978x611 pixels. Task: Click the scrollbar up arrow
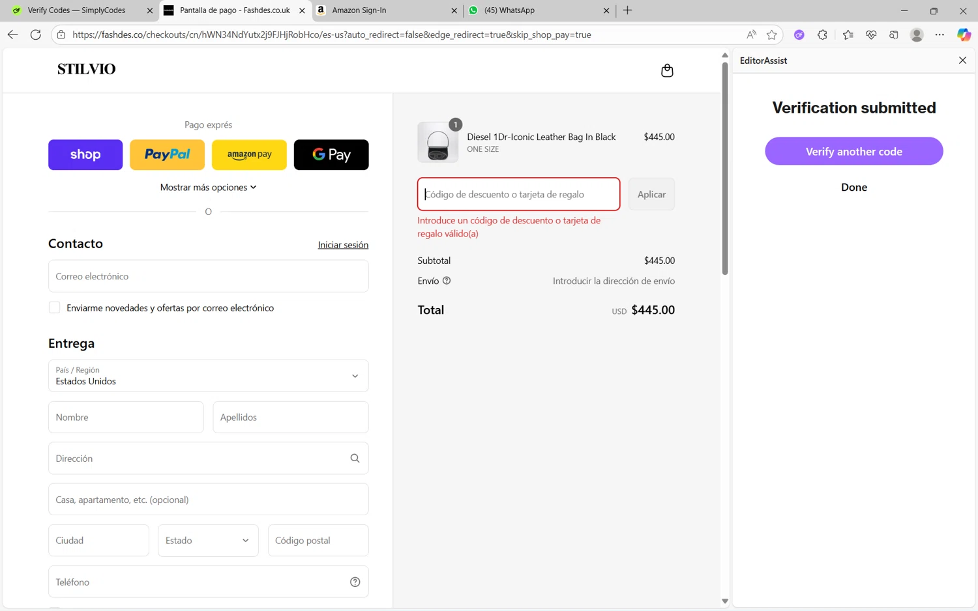[724, 55]
